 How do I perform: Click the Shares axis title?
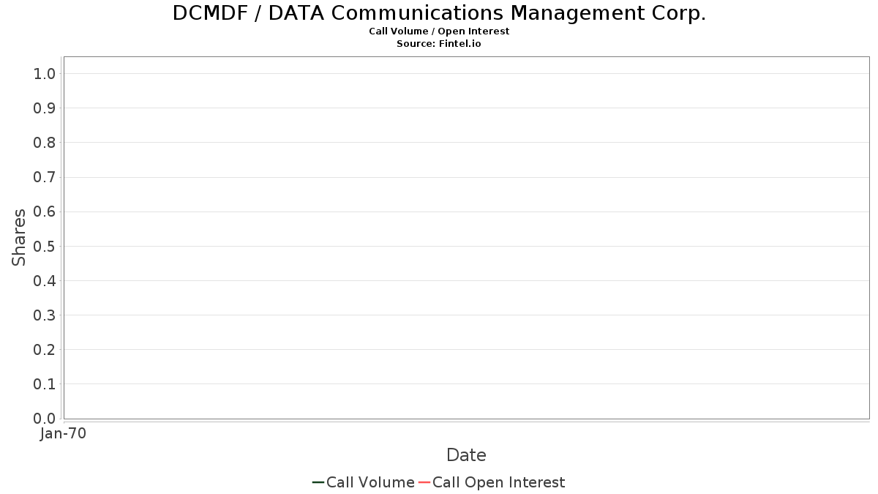(19, 237)
